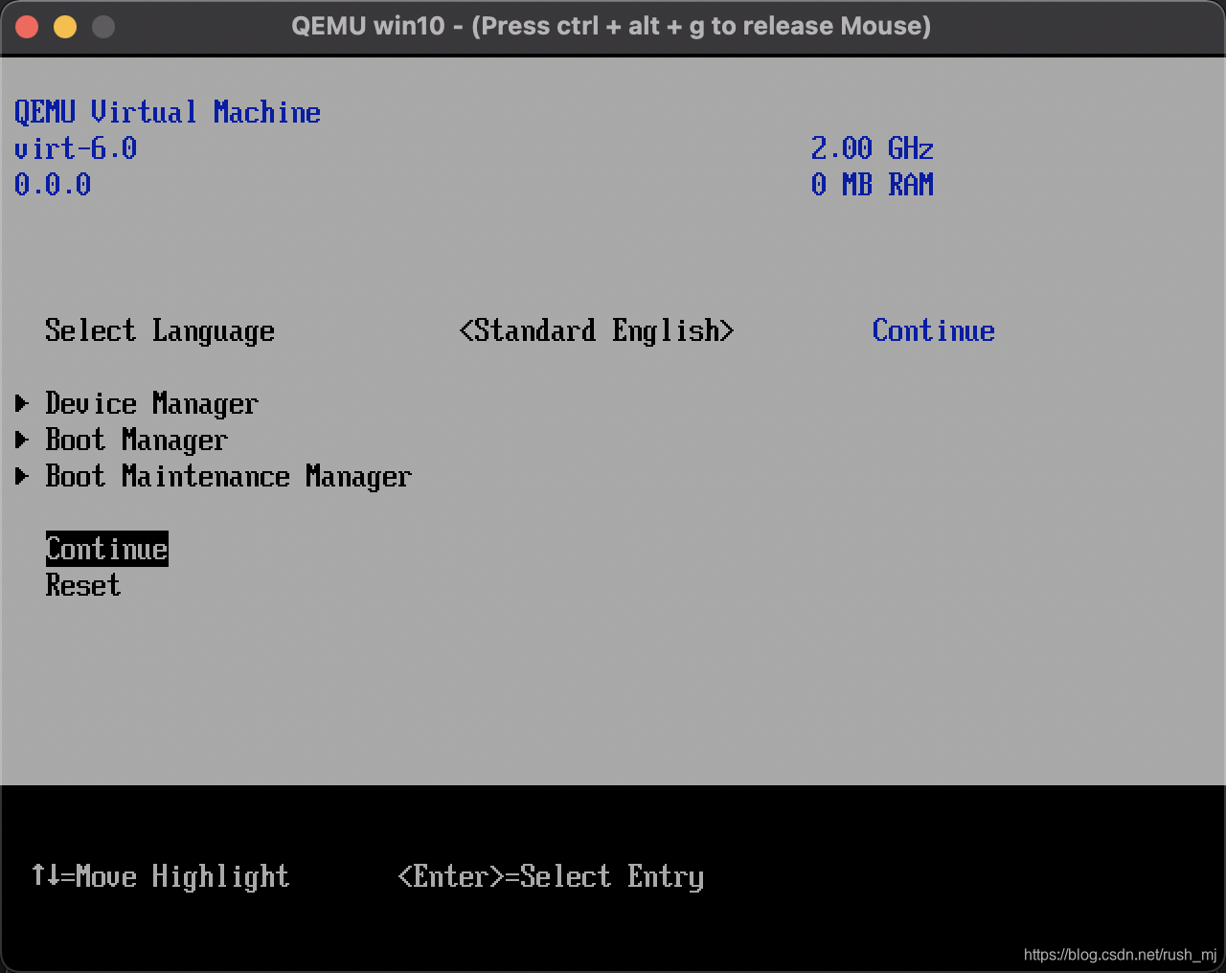Expand arrow beside Device Manager
This screenshot has width=1226, height=973.
(22, 403)
